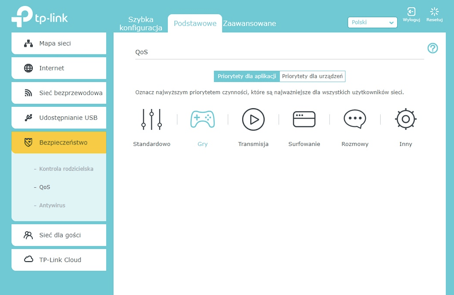
Task: Click the TP-Link logo
Action: [40, 17]
